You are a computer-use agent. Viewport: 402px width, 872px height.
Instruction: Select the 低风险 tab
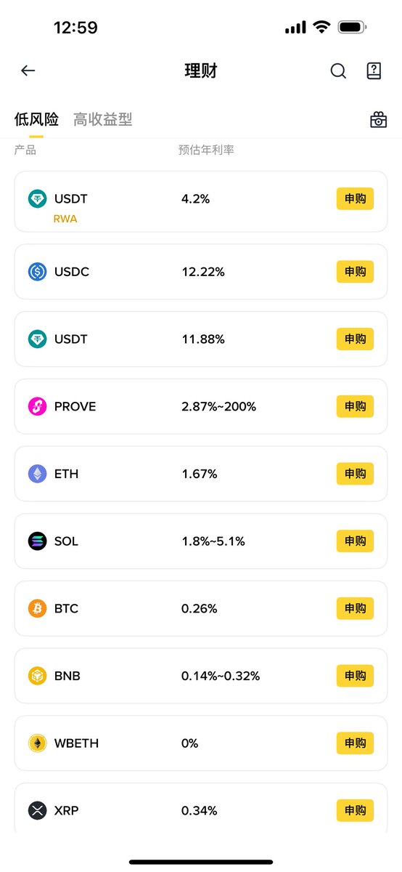point(36,119)
